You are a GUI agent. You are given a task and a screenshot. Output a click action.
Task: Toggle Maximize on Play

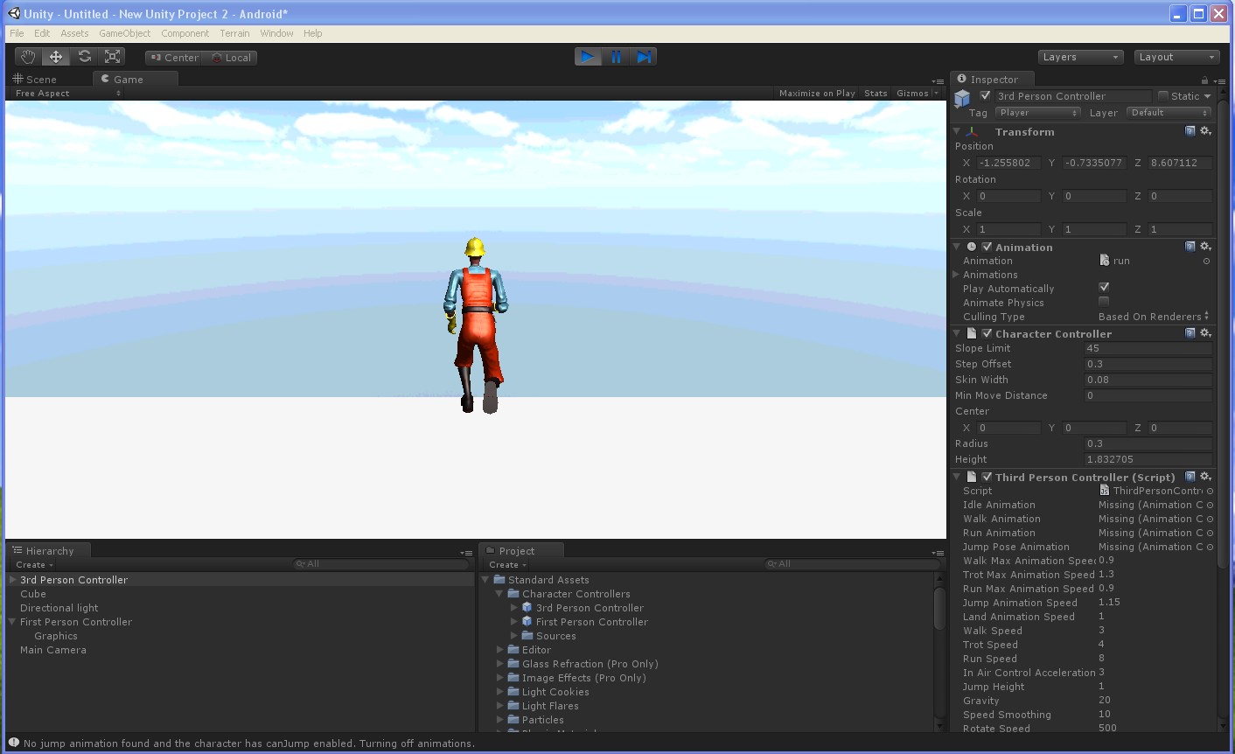817,94
